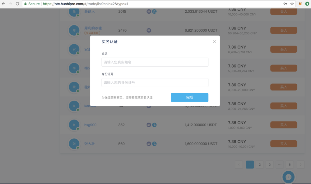Click the bank card icon for 犀利的冰糖
Image resolution: width=311 pixels, height=184 pixels.
point(149,30)
